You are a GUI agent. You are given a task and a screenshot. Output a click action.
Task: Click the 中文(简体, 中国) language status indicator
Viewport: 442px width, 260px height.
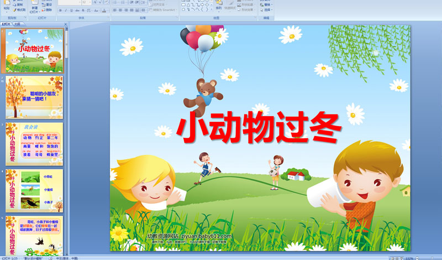click(67, 258)
